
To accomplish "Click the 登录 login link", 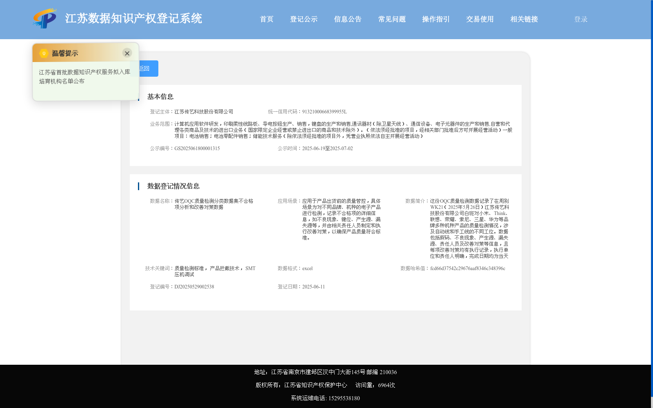I will tap(581, 19).
